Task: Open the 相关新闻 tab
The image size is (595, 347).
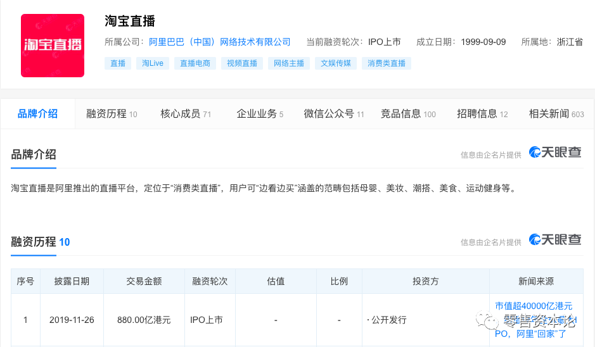Action: [x=556, y=114]
